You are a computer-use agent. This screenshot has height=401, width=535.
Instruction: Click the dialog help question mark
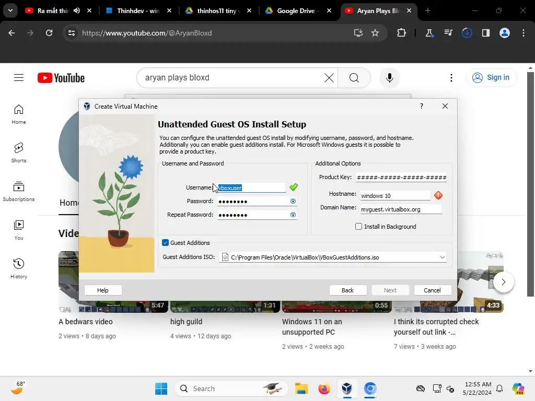click(422, 106)
